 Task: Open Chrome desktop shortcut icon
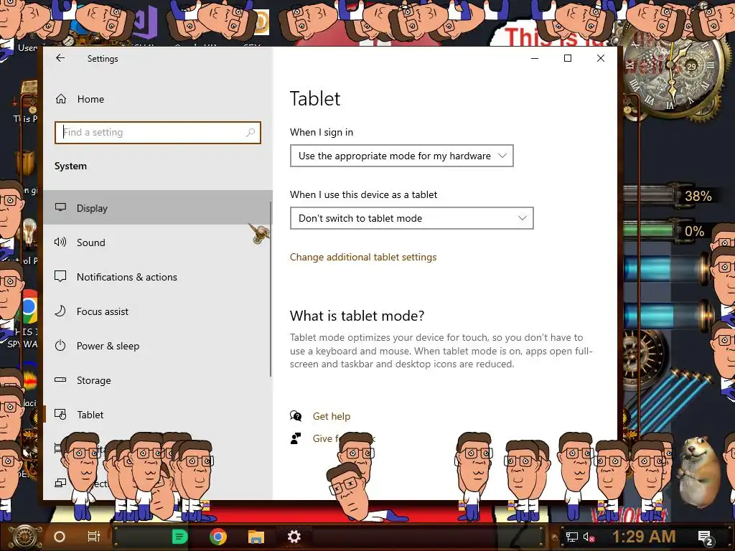[29, 307]
